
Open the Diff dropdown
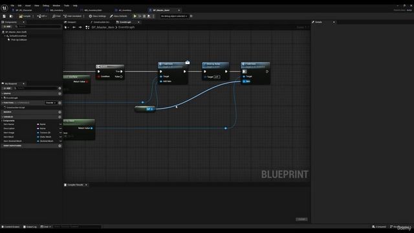tap(42, 16)
